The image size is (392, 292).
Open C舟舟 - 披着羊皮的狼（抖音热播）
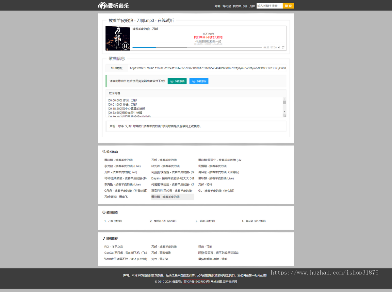126,191
